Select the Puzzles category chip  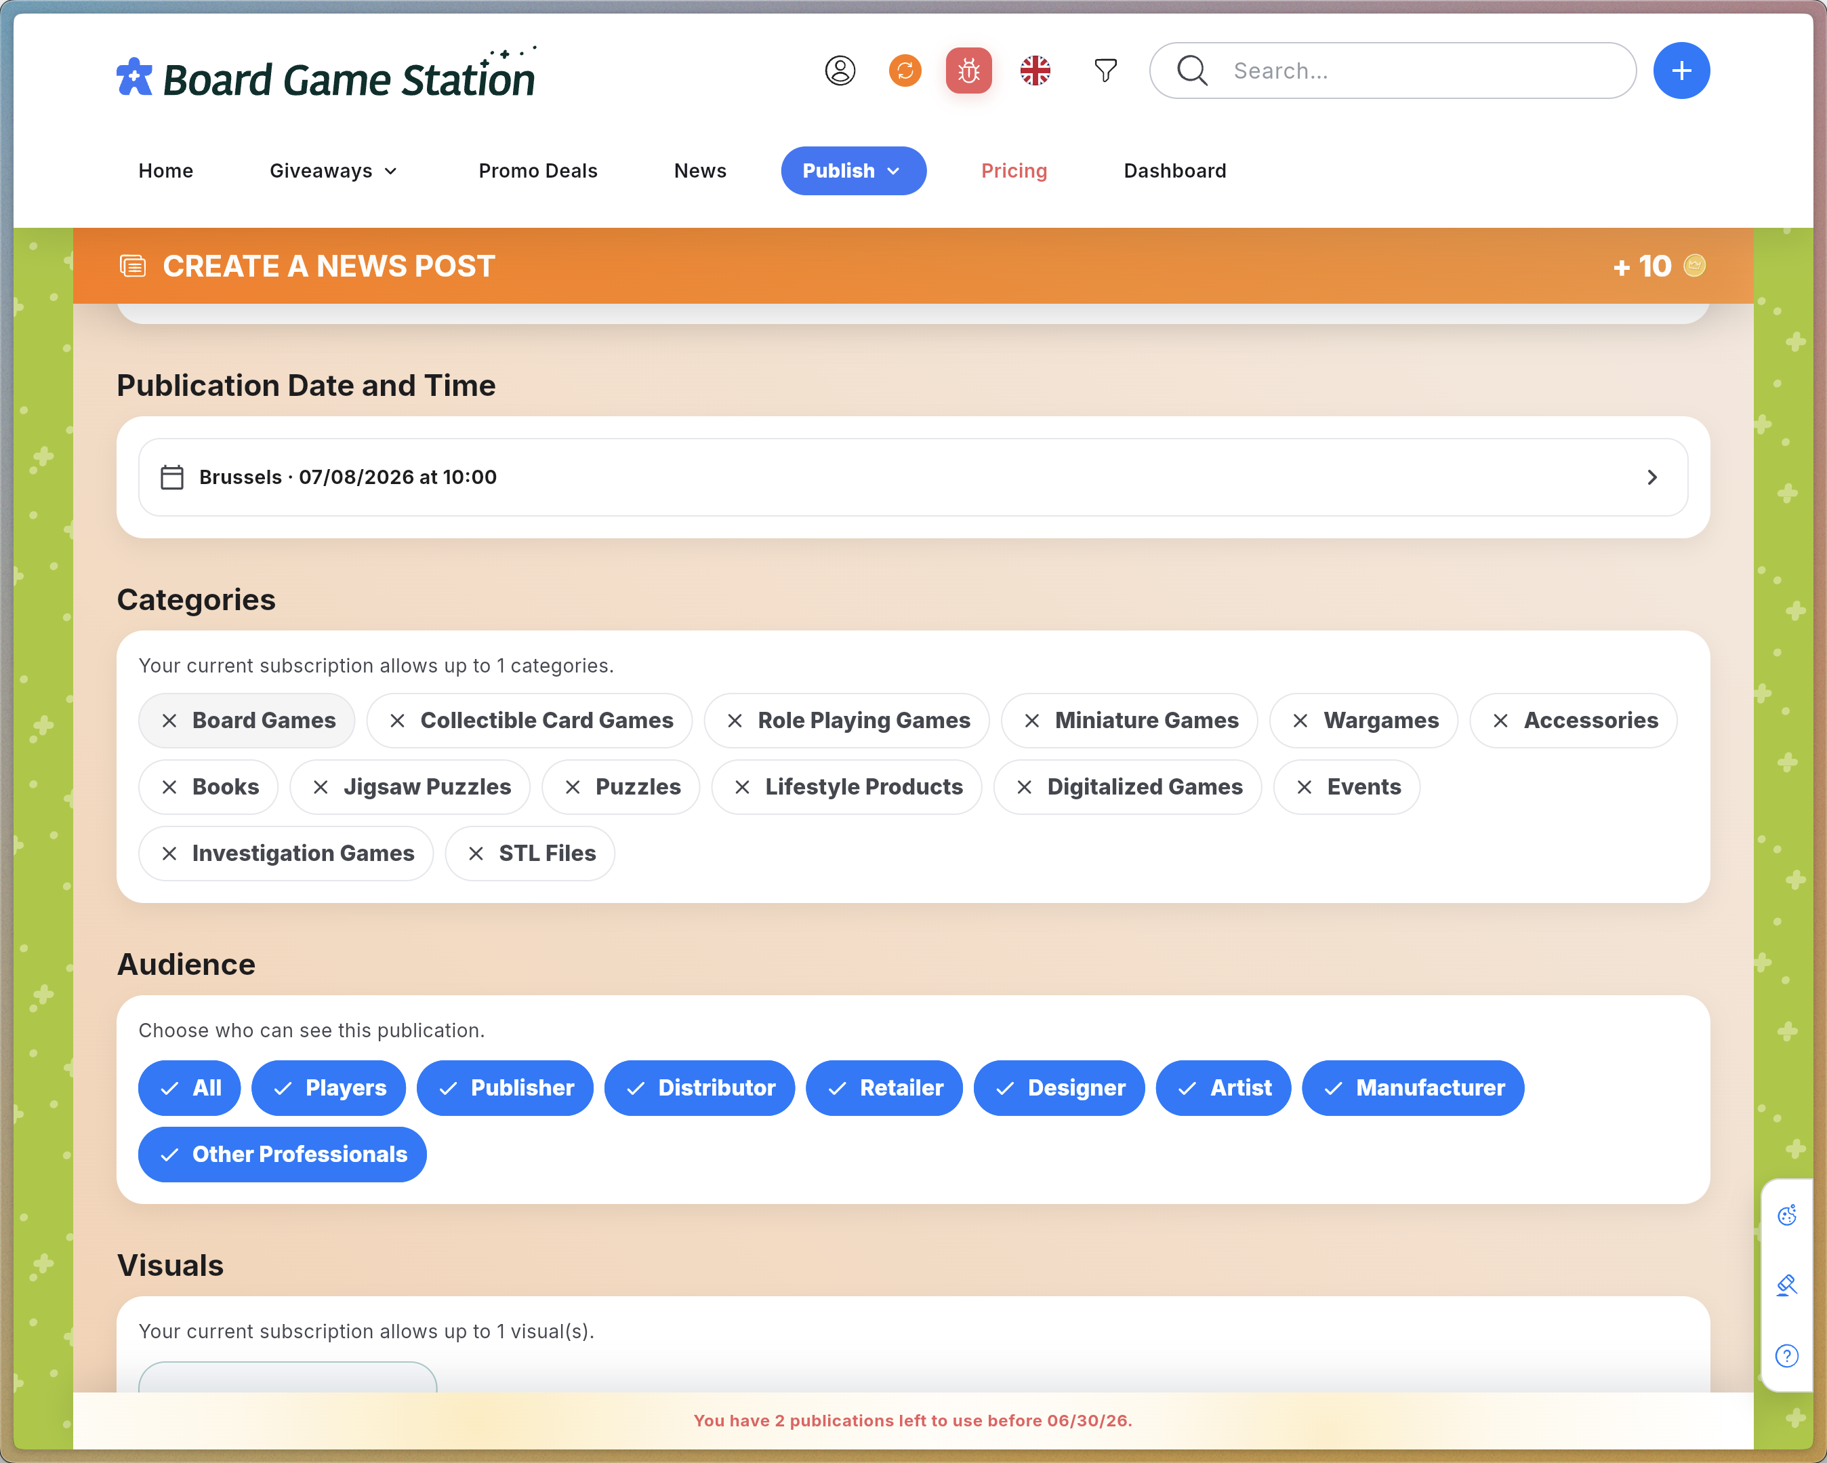[621, 788]
